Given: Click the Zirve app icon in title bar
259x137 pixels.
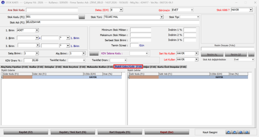Looking at the screenshot, I should tap(3, 3).
